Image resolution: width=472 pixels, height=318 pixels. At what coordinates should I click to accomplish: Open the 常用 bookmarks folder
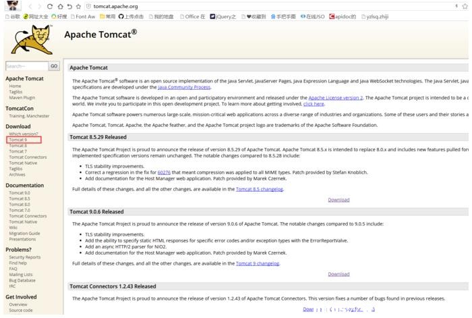pos(107,17)
